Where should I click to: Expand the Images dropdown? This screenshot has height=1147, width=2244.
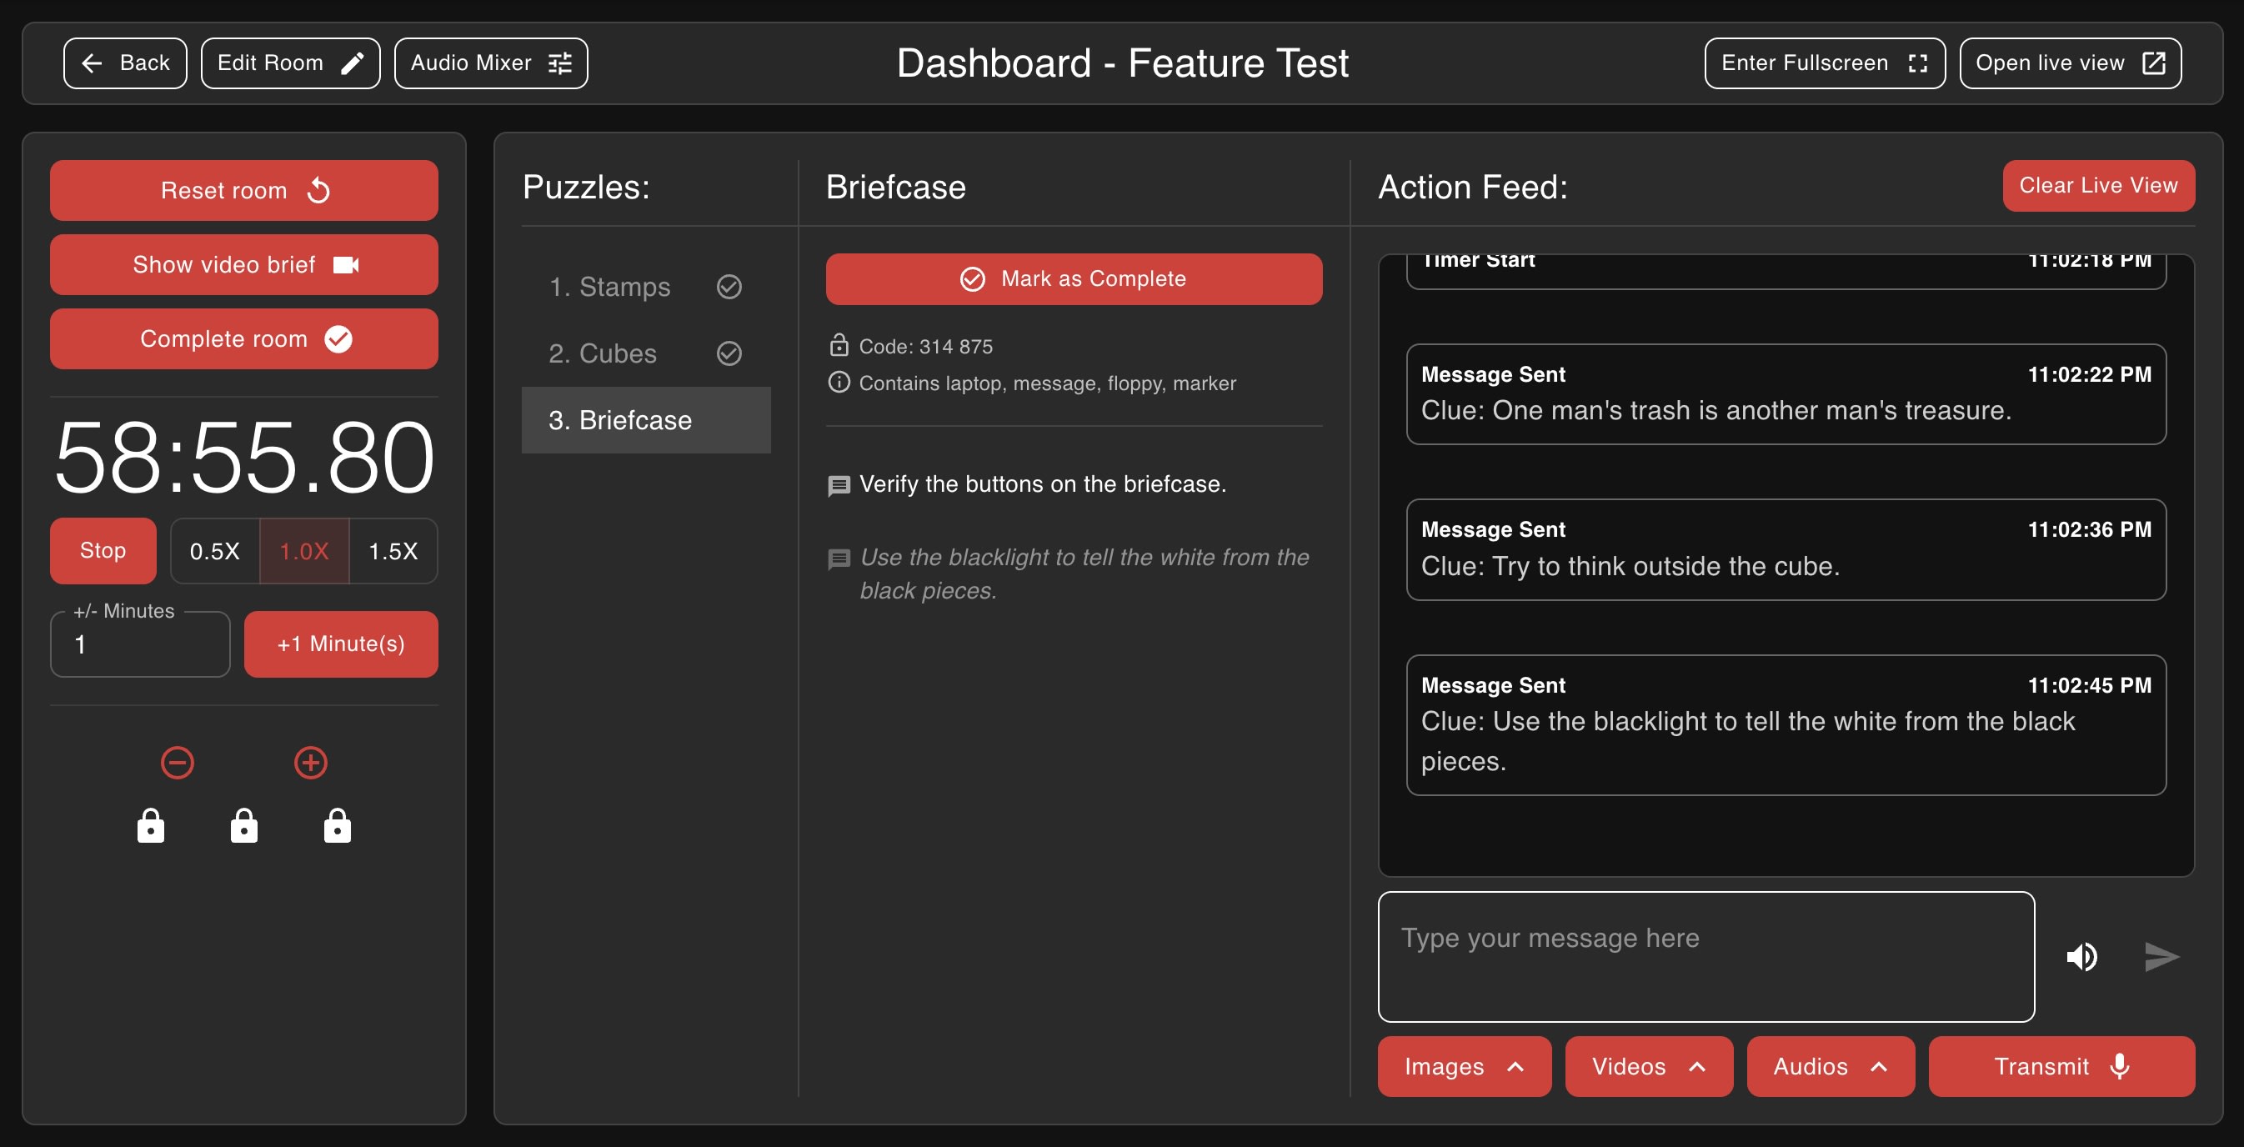pyautogui.click(x=1464, y=1066)
